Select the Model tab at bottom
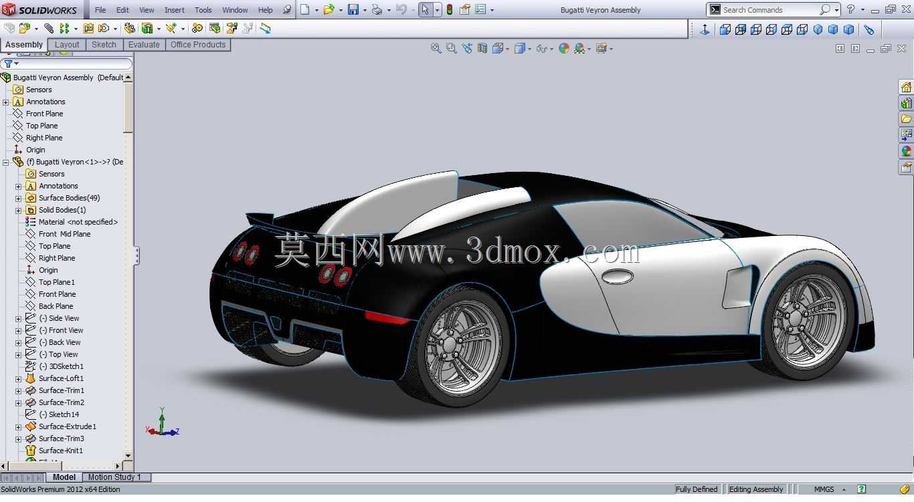This screenshot has width=914, height=502. coord(64,477)
